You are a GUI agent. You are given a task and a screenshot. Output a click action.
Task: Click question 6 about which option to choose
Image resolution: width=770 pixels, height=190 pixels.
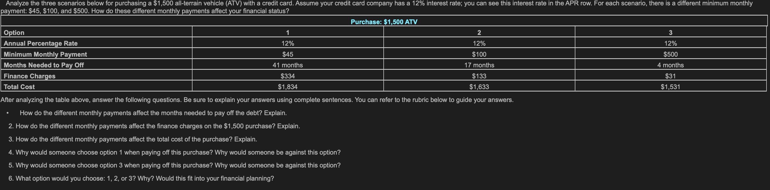tap(141, 178)
